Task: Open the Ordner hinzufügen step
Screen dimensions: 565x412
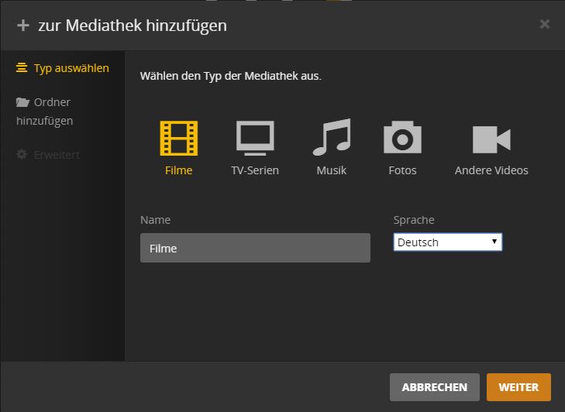Action: (x=45, y=112)
